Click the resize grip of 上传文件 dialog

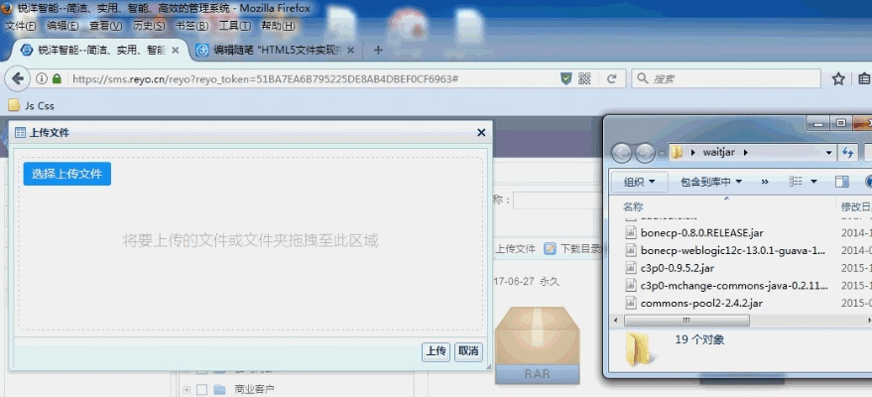point(489,366)
